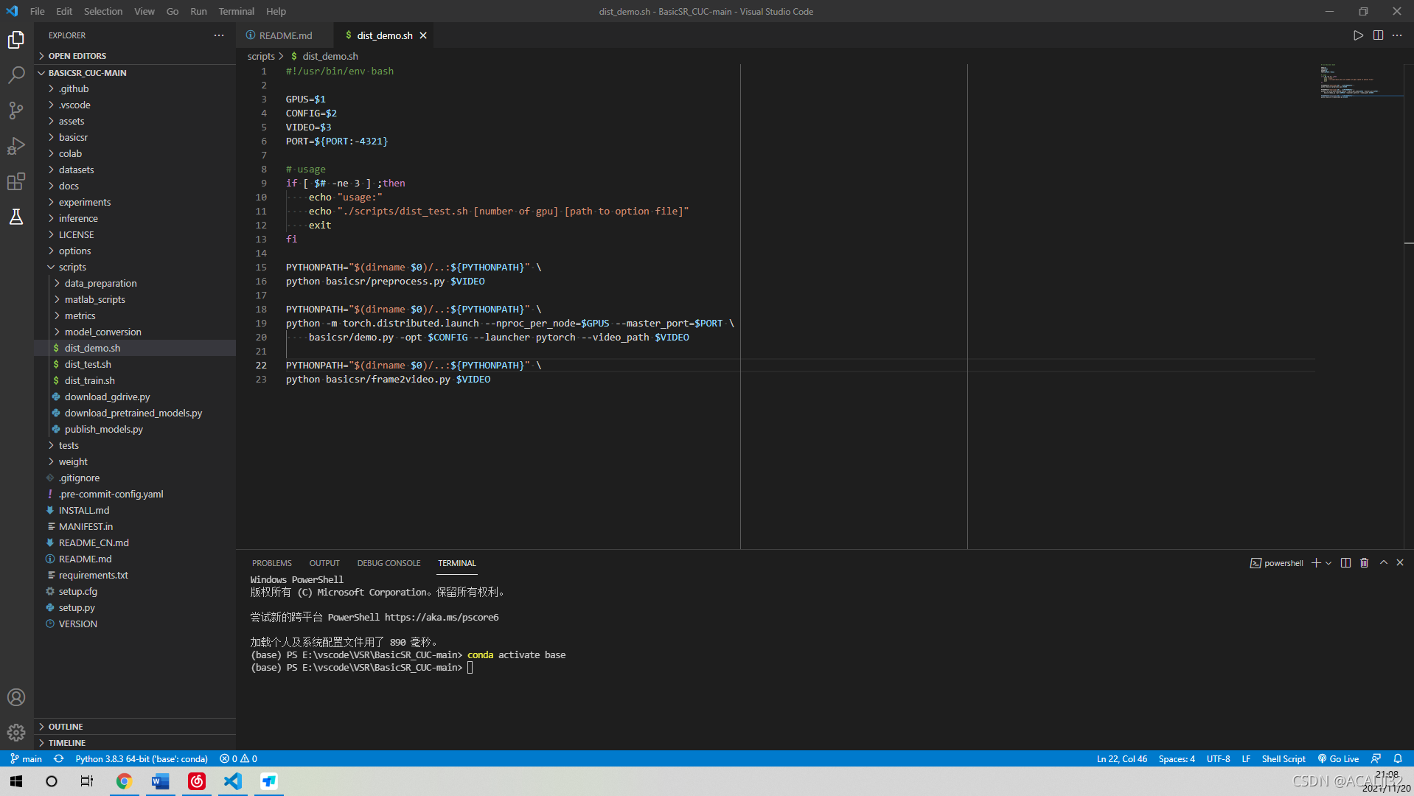Expand the TIMELINE section
This screenshot has height=796, width=1414.
pyautogui.click(x=135, y=743)
